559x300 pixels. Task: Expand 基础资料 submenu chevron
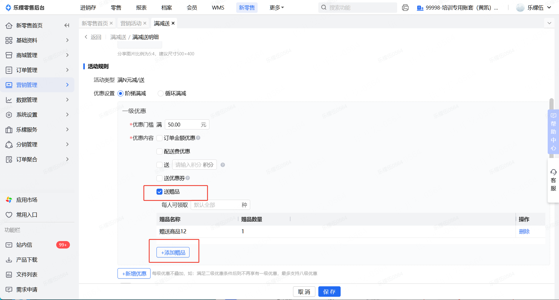[67, 40]
